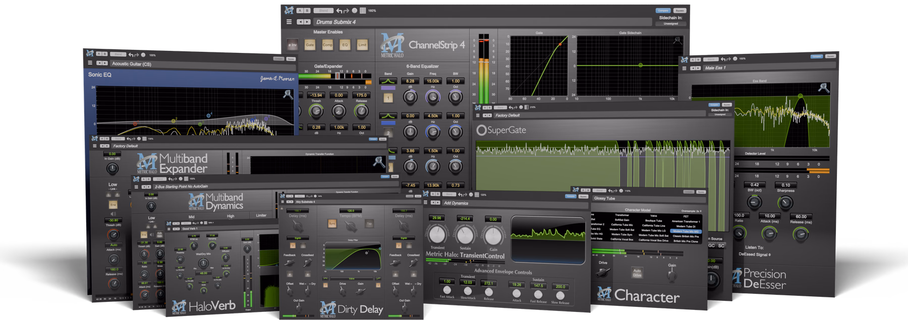Select California Tube Line character model
Image resolution: width=908 pixels, height=324 pixels.
coord(653,225)
